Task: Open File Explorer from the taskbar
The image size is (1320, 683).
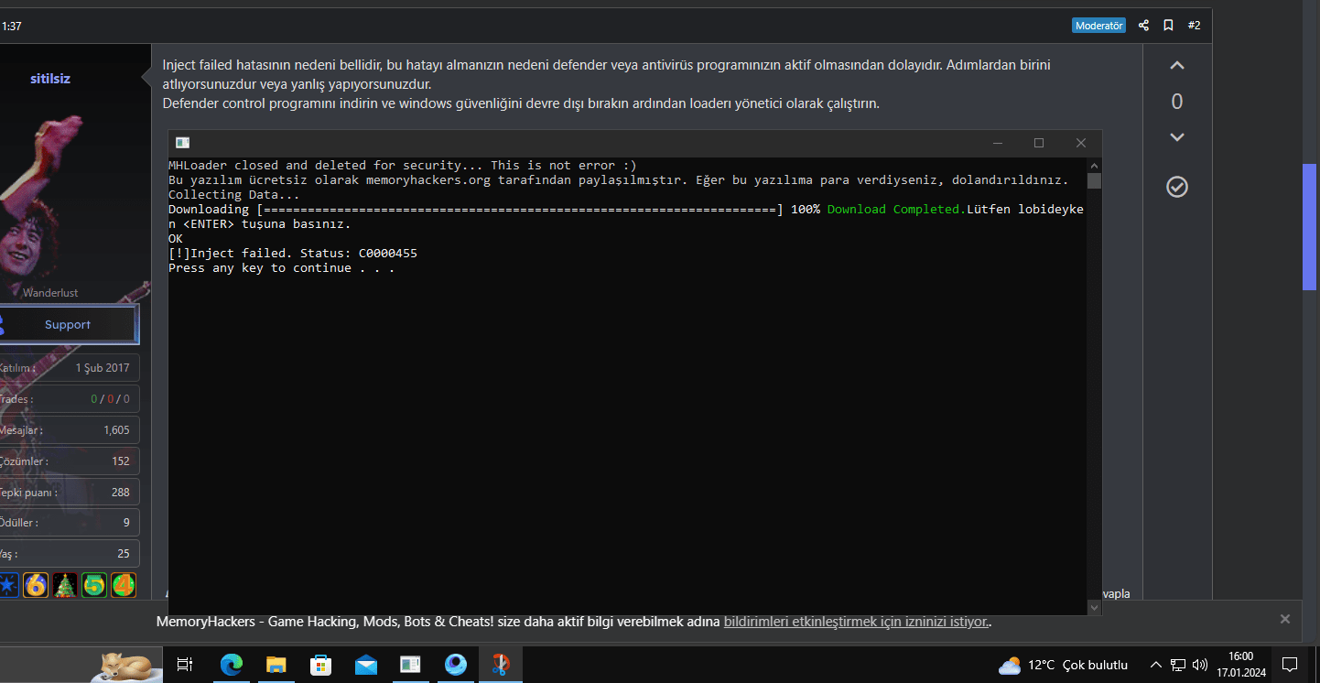Action: tap(276, 666)
